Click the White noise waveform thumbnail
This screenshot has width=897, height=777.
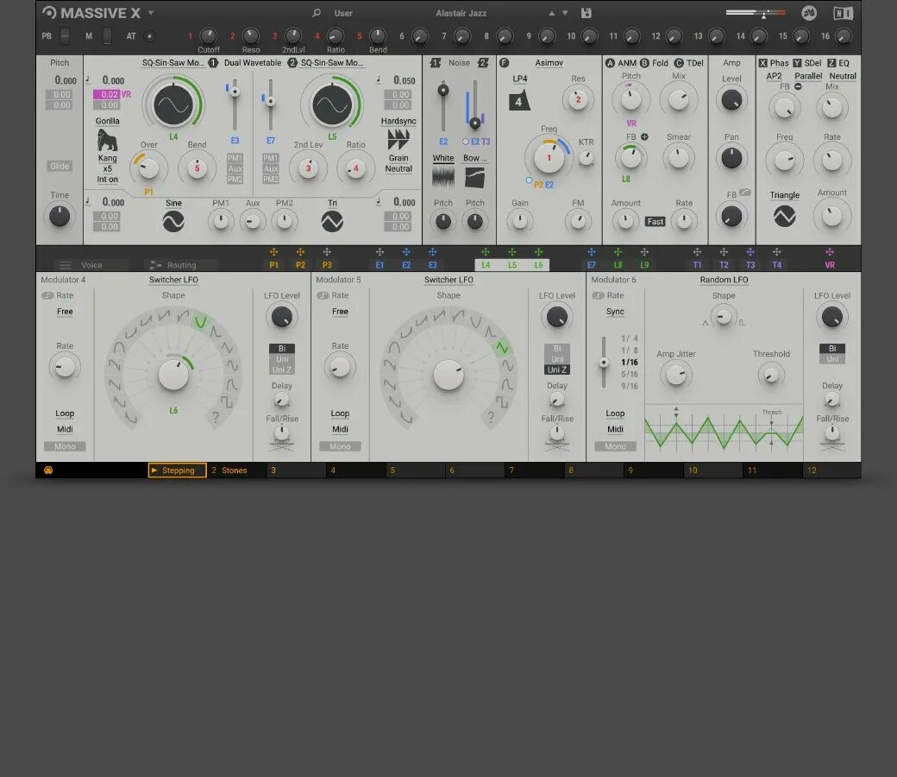pyautogui.click(x=442, y=177)
